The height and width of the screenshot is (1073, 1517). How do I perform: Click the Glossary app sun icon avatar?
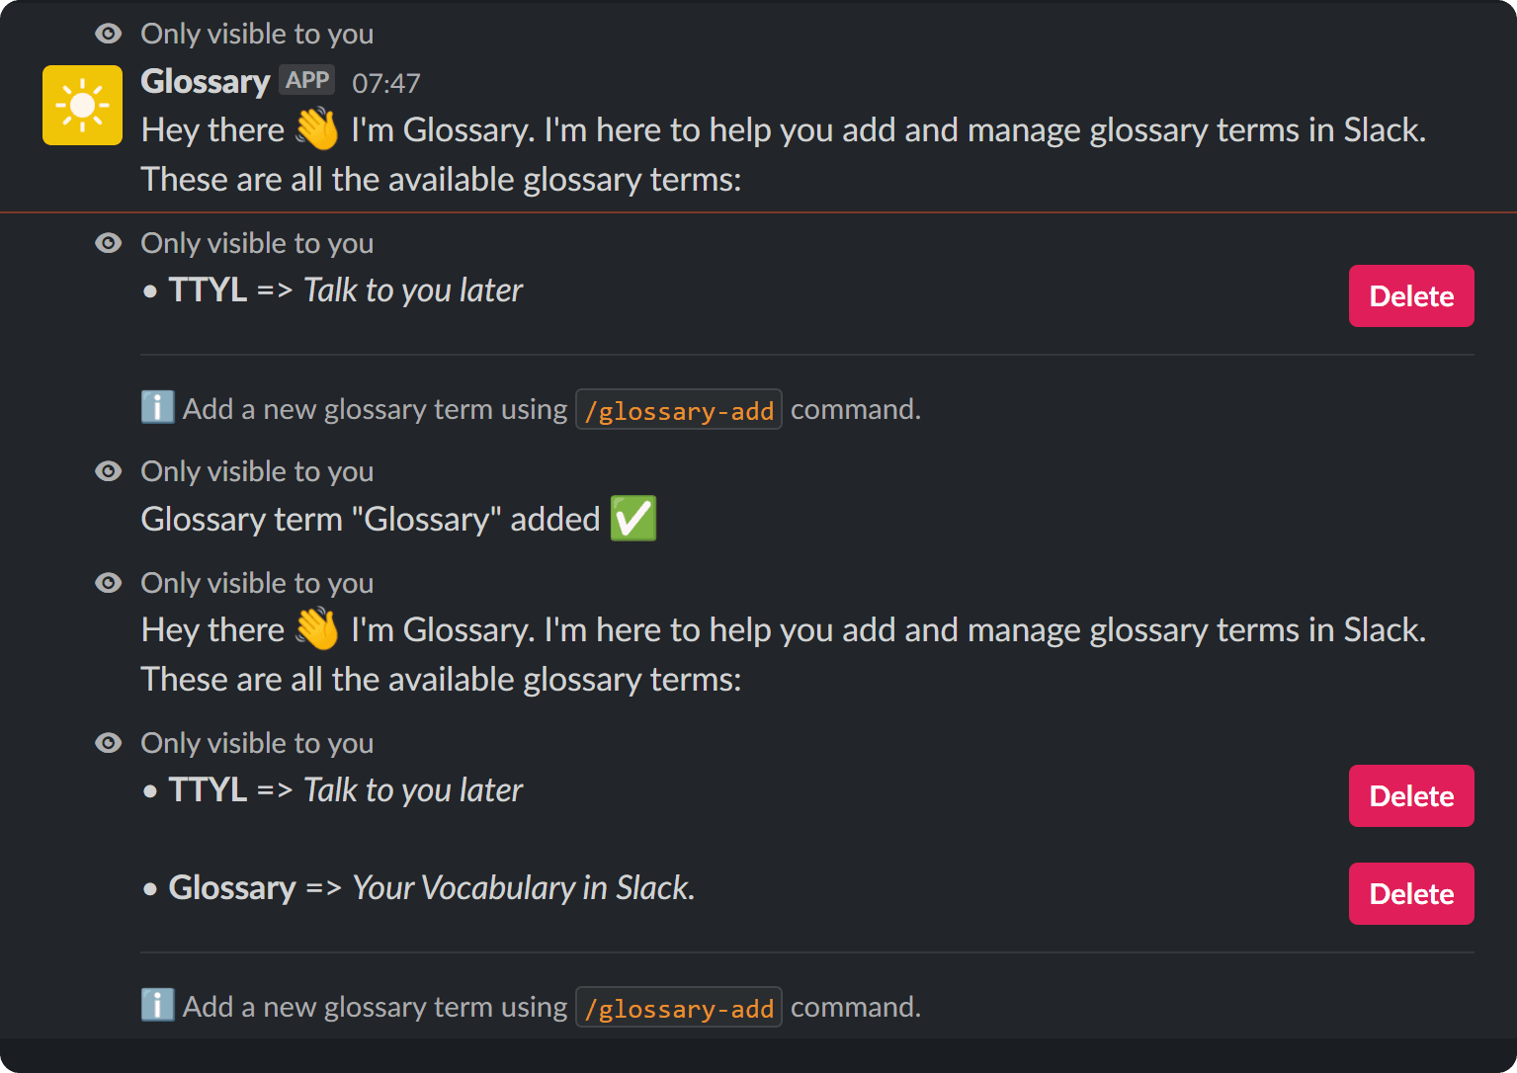point(82,105)
